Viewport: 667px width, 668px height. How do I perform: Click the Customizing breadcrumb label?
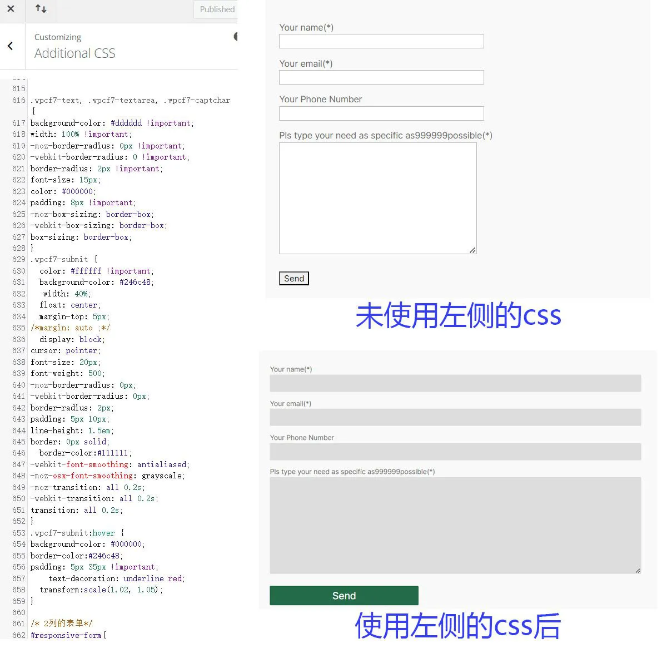pos(57,37)
